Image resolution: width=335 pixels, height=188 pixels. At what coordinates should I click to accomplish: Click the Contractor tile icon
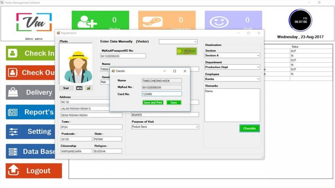(152, 22)
